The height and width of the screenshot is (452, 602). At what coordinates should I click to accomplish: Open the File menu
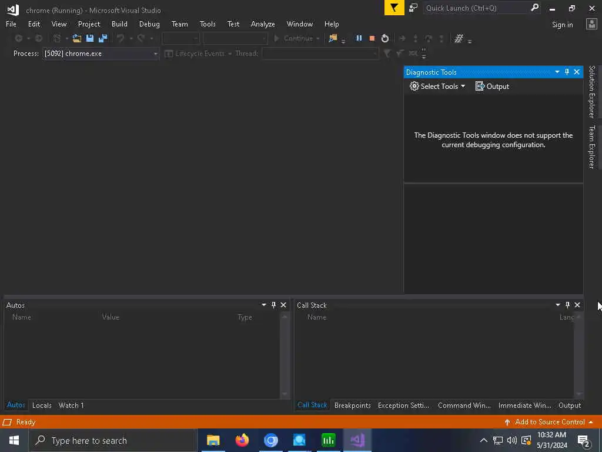(x=11, y=24)
